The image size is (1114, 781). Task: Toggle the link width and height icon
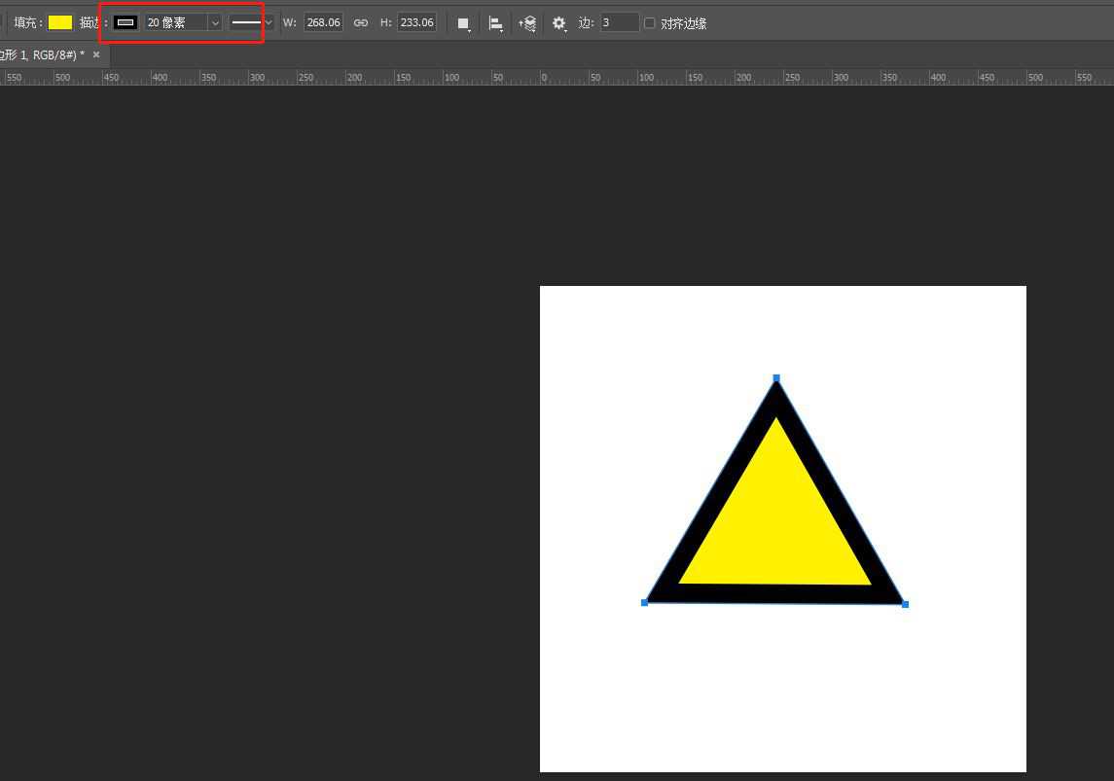pos(361,22)
